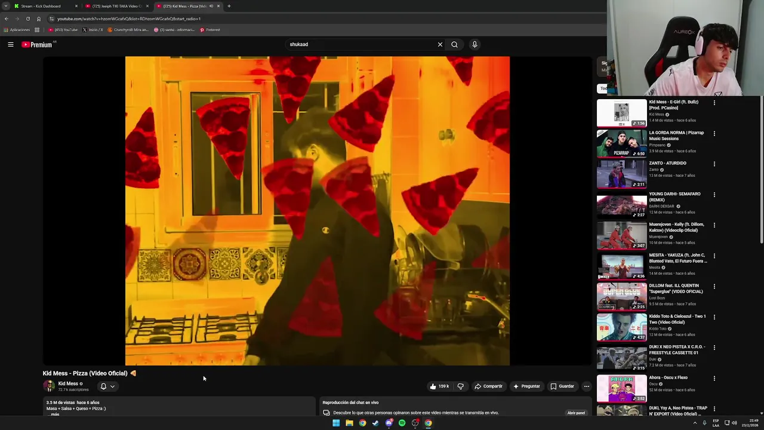Open Kid Mess - E-Girl thumbnail
The height and width of the screenshot is (430, 764).
pyautogui.click(x=621, y=113)
